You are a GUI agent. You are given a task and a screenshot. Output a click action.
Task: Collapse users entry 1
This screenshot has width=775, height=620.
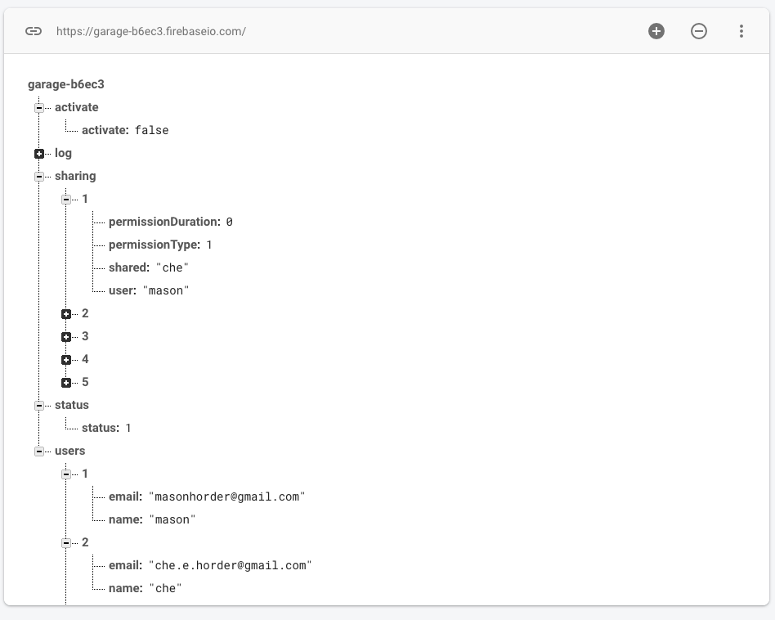pos(65,474)
